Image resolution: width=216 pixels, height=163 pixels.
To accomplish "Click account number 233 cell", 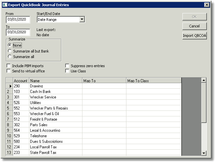I will coord(21,152).
